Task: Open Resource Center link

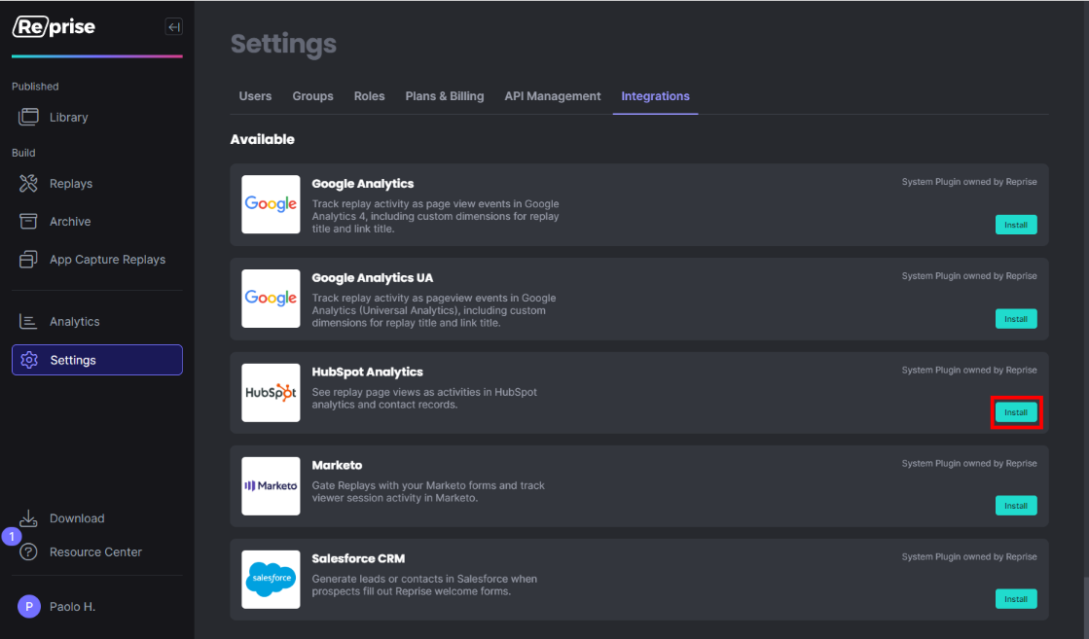Action: (x=97, y=552)
